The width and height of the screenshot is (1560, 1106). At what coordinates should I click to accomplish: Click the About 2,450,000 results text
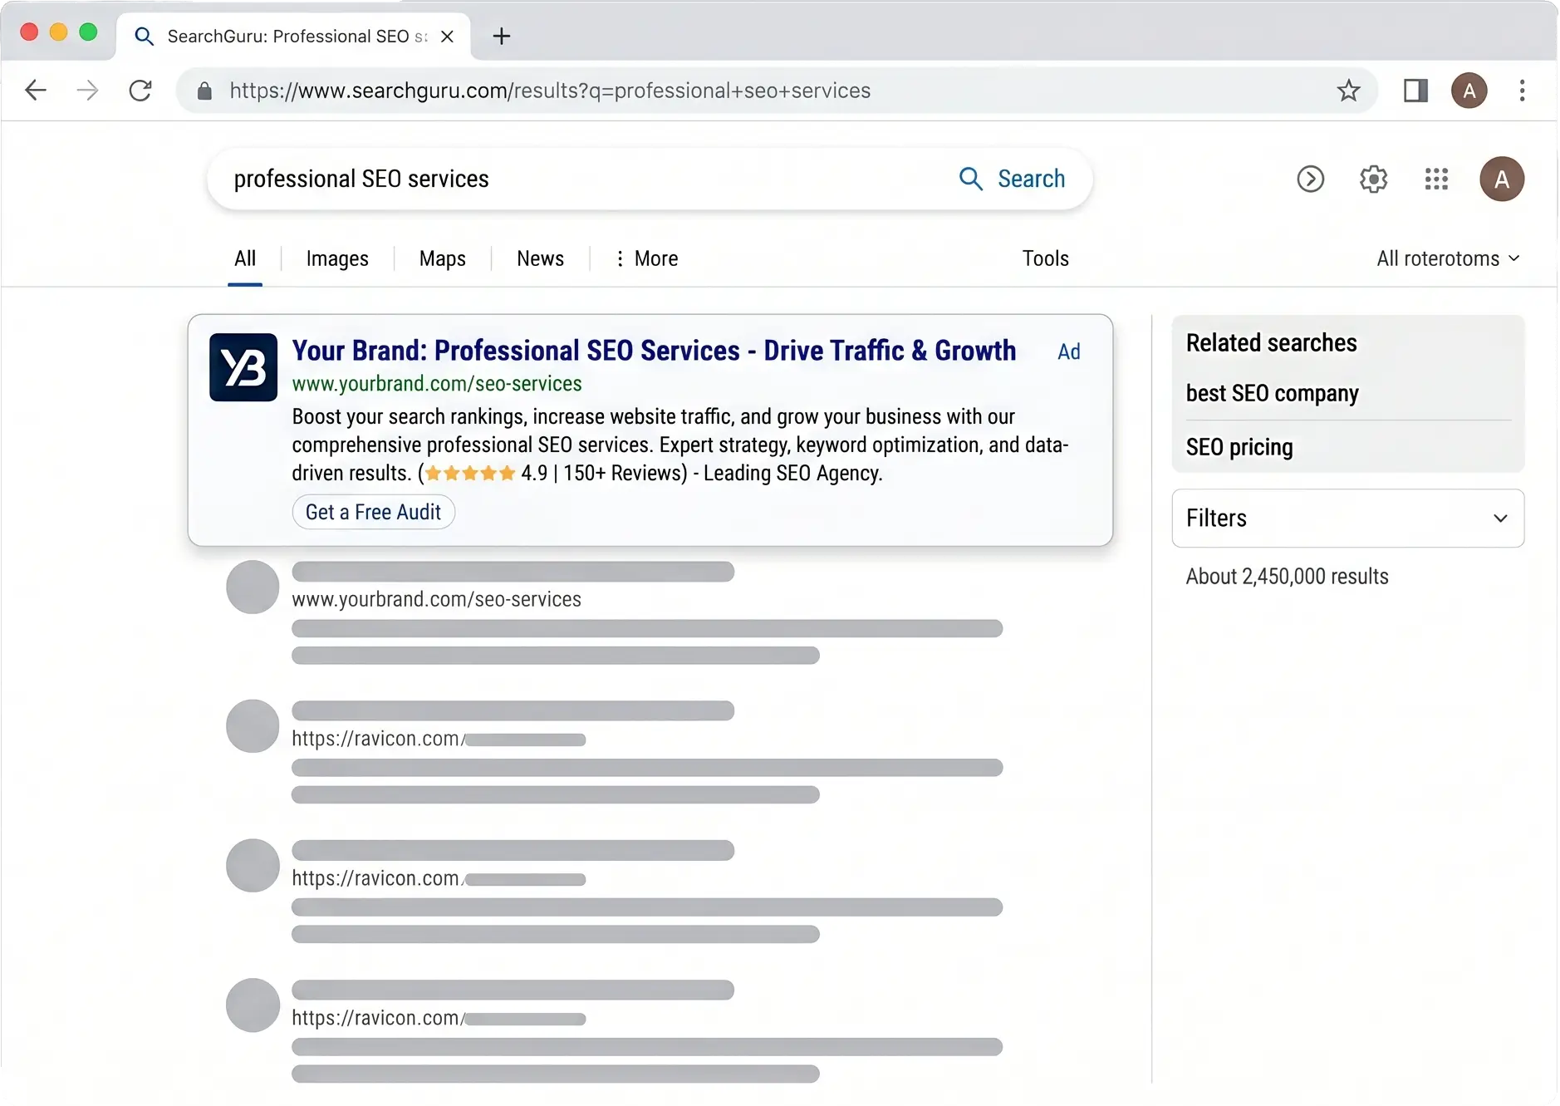click(x=1287, y=577)
